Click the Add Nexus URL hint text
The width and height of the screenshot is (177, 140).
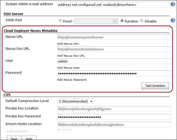point(68,44)
